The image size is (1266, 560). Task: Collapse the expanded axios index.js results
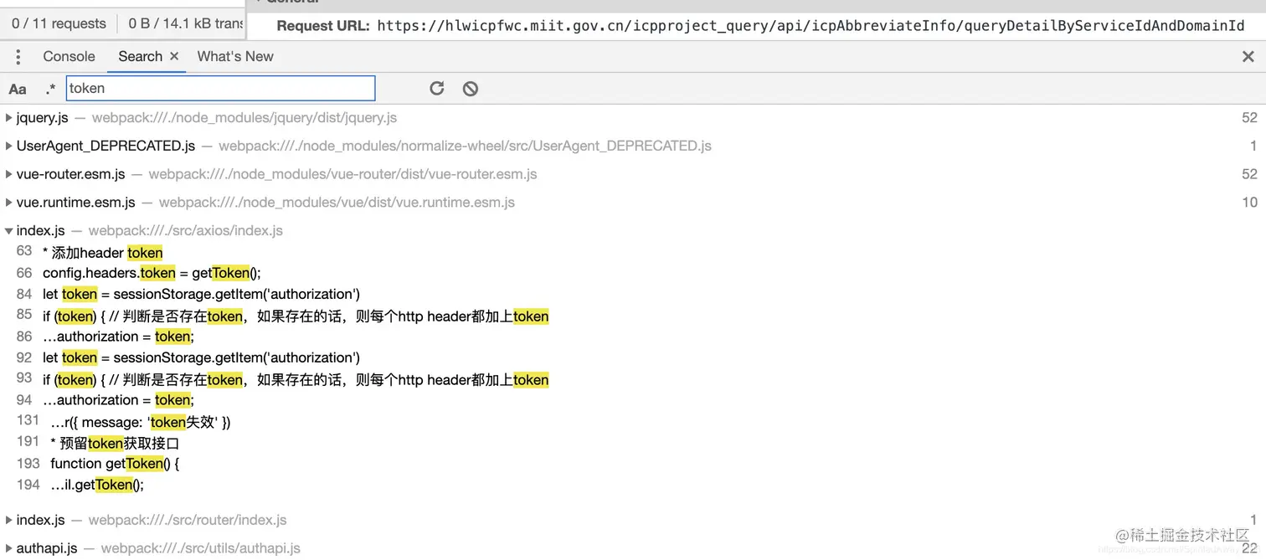8,230
